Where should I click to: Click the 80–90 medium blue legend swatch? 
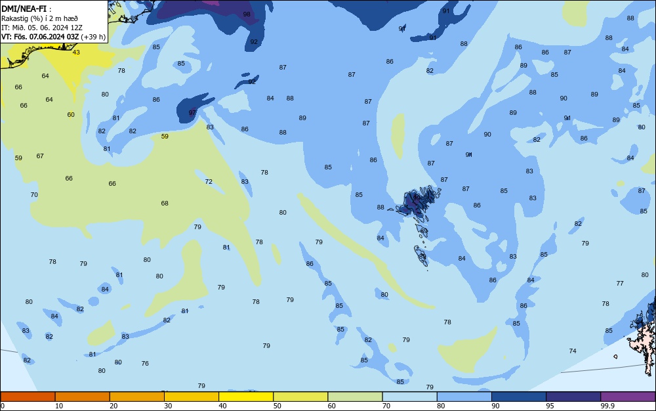click(x=464, y=397)
